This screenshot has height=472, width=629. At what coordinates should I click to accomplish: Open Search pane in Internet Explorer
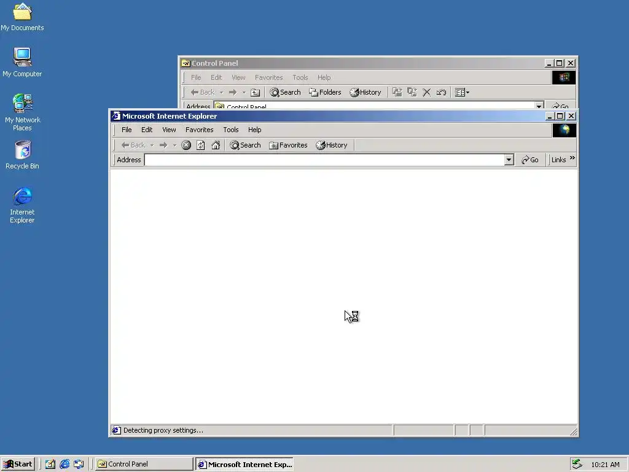[x=245, y=145]
